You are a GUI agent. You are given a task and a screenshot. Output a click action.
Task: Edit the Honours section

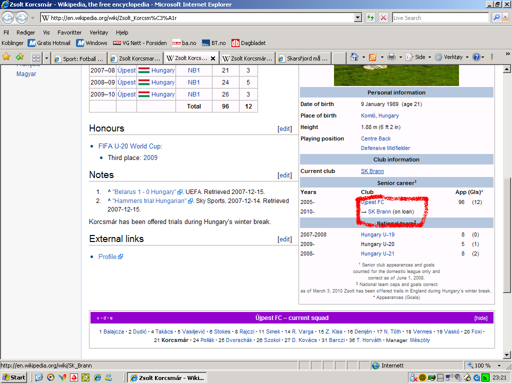284,129
